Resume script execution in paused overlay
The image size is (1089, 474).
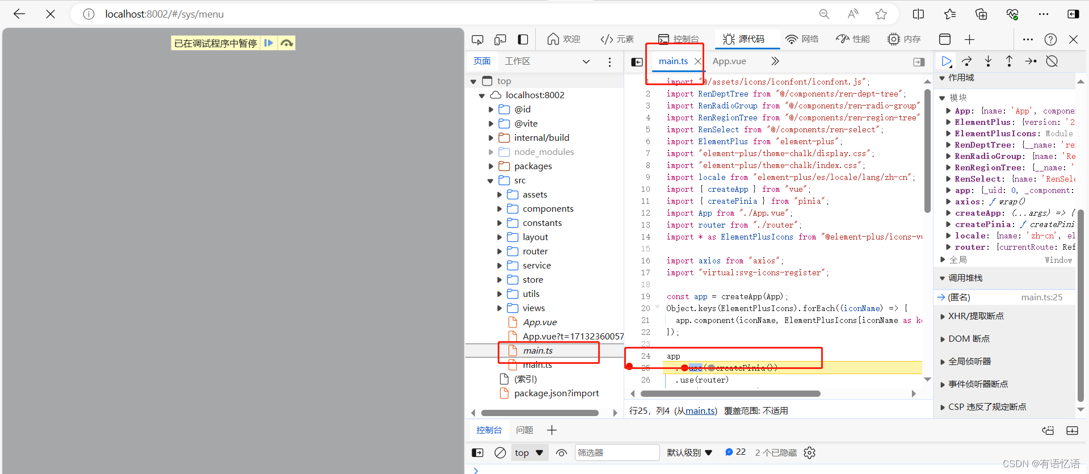(269, 43)
